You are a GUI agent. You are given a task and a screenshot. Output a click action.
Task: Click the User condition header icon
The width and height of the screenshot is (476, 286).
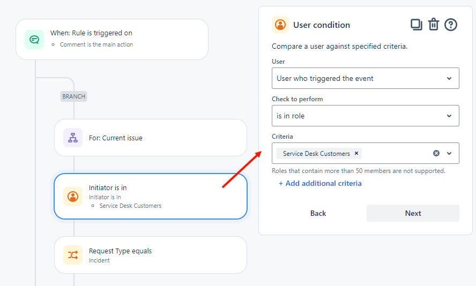click(280, 25)
